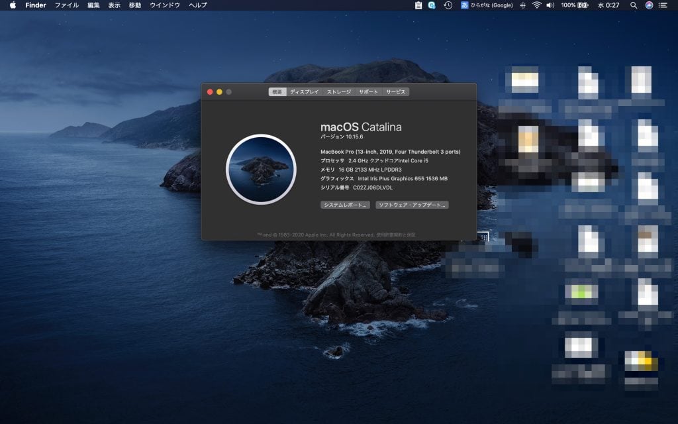Viewport: 678px width, 424px height.
Task: Open the Wi-Fi status menu
Action: point(536,5)
